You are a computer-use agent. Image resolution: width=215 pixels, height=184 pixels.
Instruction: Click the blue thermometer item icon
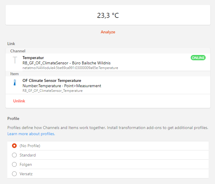(15, 83)
